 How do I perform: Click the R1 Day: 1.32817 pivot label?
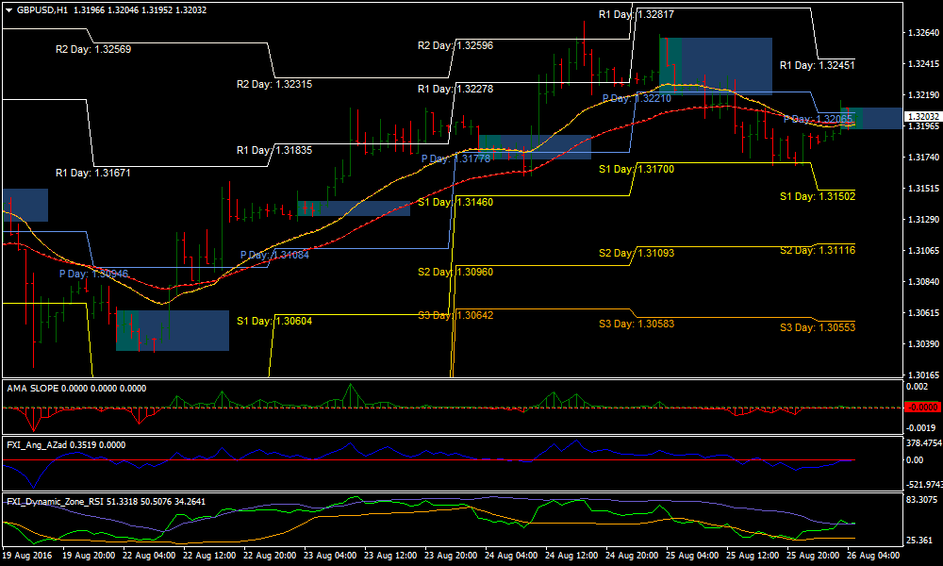[637, 14]
